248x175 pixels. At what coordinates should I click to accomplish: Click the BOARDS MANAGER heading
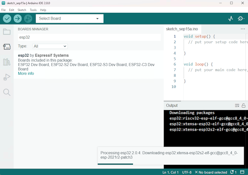click(33, 29)
